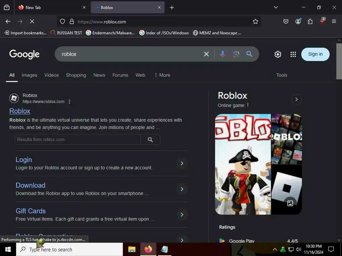Open MEMZ and Noescape bookmark

click(217, 33)
